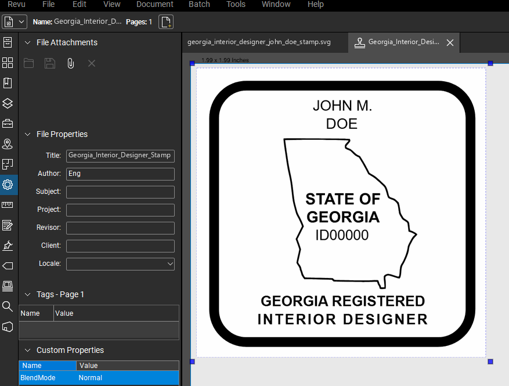
Task: Switch to georgia_interior_designer_john_doe_stamp.svg tab
Action: click(x=259, y=42)
